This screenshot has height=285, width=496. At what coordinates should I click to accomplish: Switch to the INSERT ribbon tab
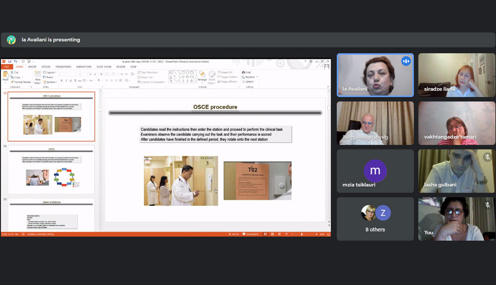click(32, 67)
